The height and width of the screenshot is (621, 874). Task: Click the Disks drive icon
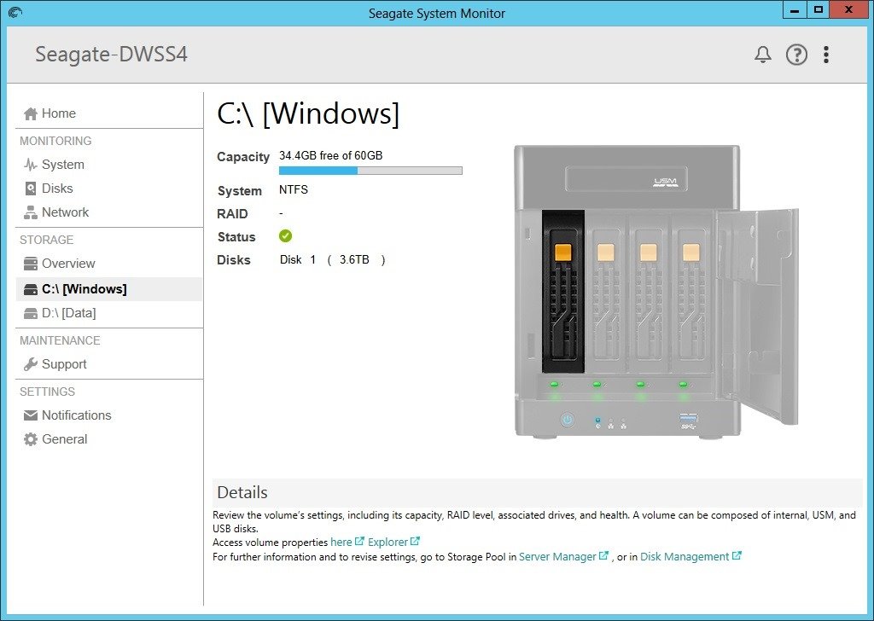[x=31, y=189]
